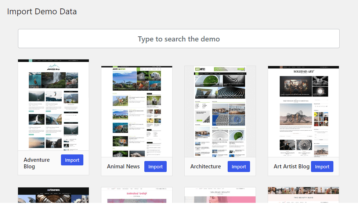358x212 pixels.
Task: Click the demo search input field
Action: coord(179,39)
